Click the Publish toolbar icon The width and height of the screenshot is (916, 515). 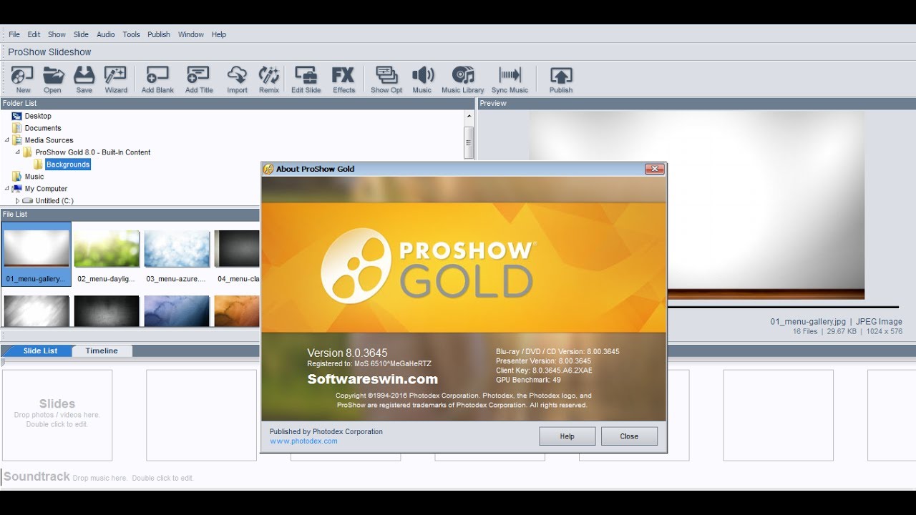(x=560, y=79)
